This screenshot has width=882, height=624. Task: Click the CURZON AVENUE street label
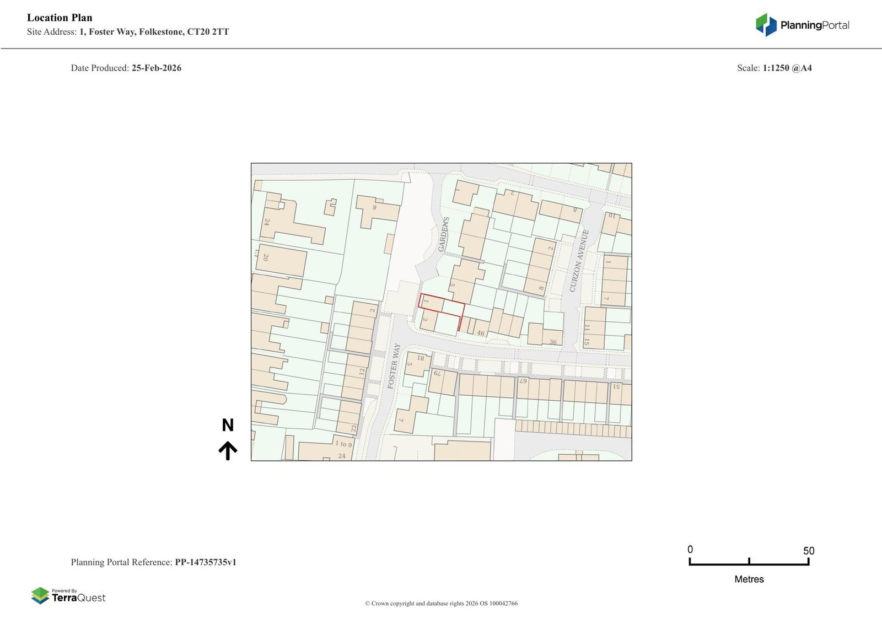(579, 261)
